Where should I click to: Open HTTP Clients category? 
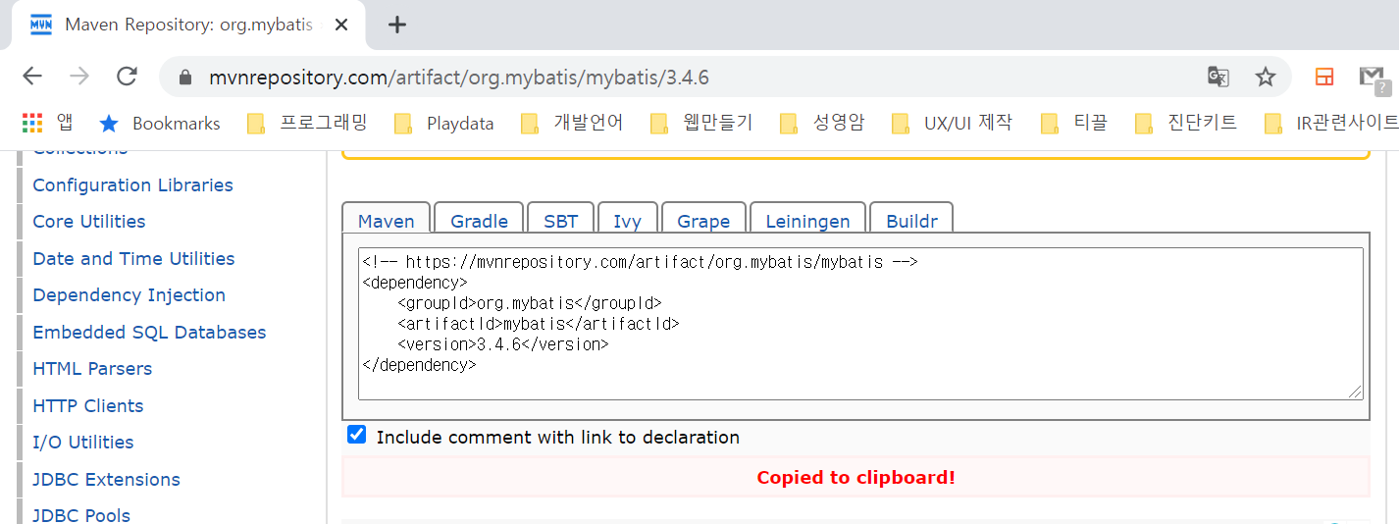[x=87, y=405]
